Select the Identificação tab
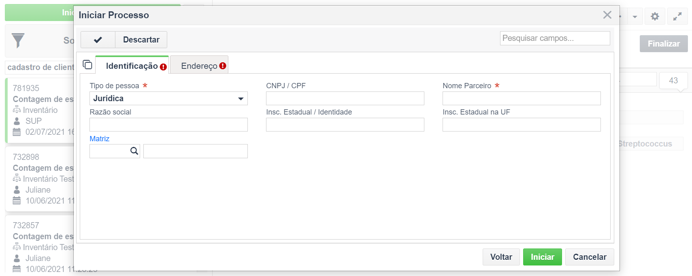The width and height of the screenshot is (692, 276). [132, 65]
